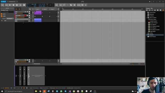165x93 pixels.
Task: Click the redo arrow icon
Action: [68, 5]
